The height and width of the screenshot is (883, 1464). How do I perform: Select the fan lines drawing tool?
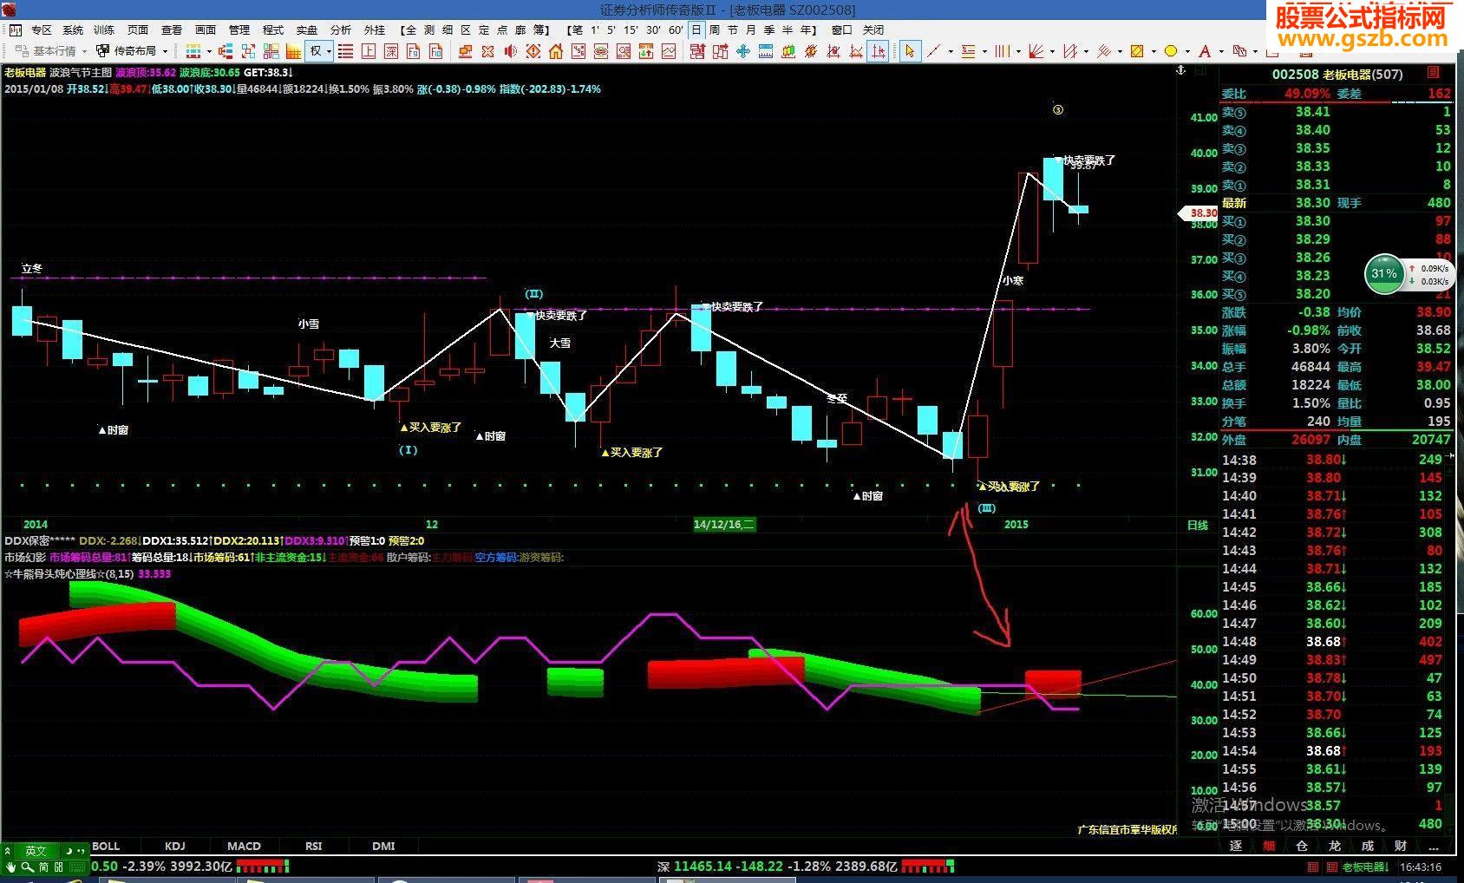1036,51
